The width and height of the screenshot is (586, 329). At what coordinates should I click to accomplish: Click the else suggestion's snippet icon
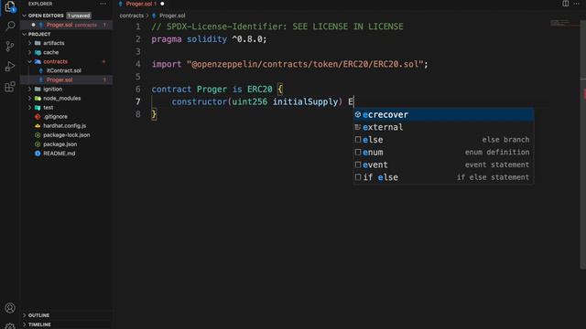[x=358, y=140]
